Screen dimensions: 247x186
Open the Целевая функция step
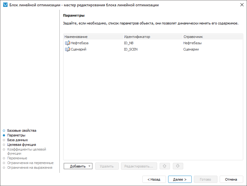pyautogui.click(x=21, y=145)
